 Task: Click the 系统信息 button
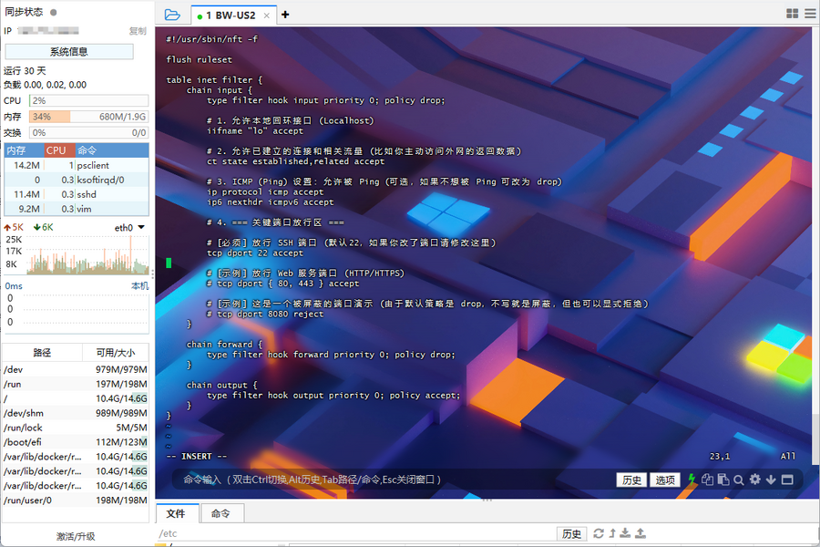click(69, 52)
